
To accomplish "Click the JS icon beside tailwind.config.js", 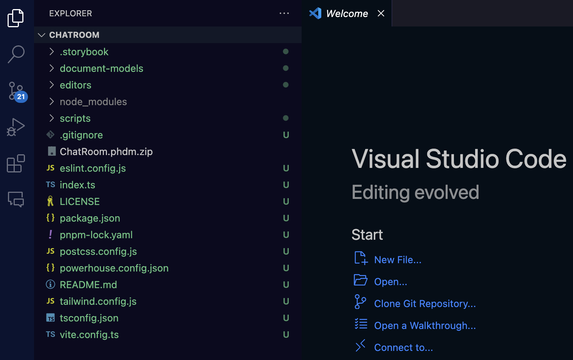I will coord(50,301).
